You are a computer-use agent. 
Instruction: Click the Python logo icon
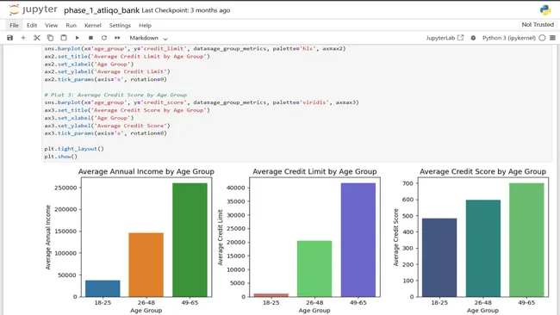pos(545,10)
